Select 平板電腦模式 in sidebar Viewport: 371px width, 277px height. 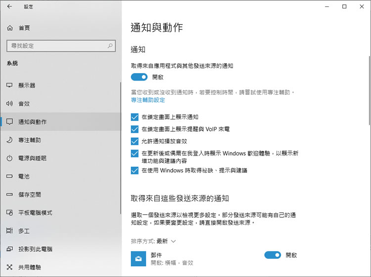click(60, 212)
